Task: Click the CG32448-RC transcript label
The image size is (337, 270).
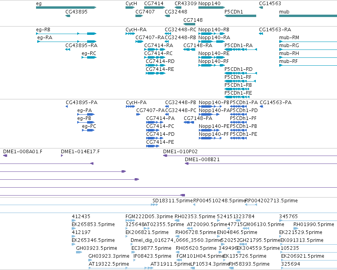Action: click(x=181, y=30)
